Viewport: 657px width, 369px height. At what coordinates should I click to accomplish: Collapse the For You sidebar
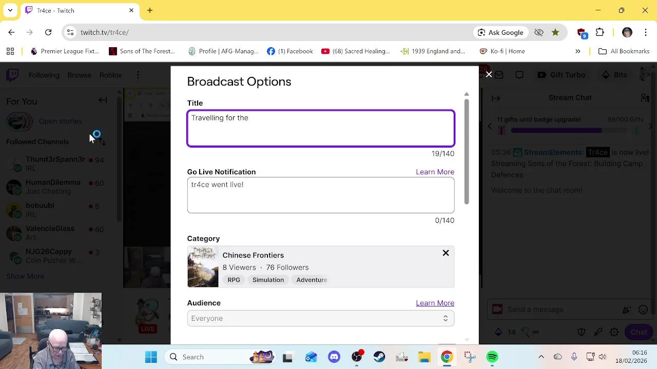click(103, 100)
